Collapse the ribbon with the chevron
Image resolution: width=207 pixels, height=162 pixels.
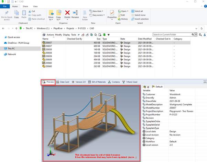[x=201, y=6]
